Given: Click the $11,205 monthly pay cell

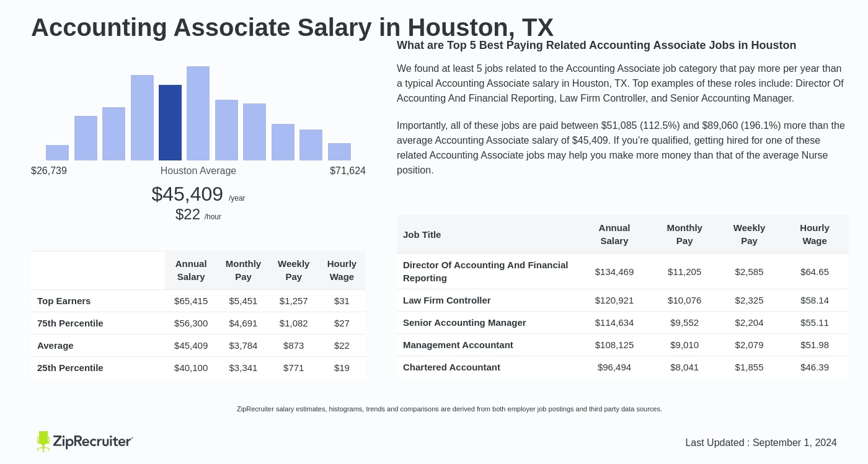Looking at the screenshot, I should coord(684,271).
